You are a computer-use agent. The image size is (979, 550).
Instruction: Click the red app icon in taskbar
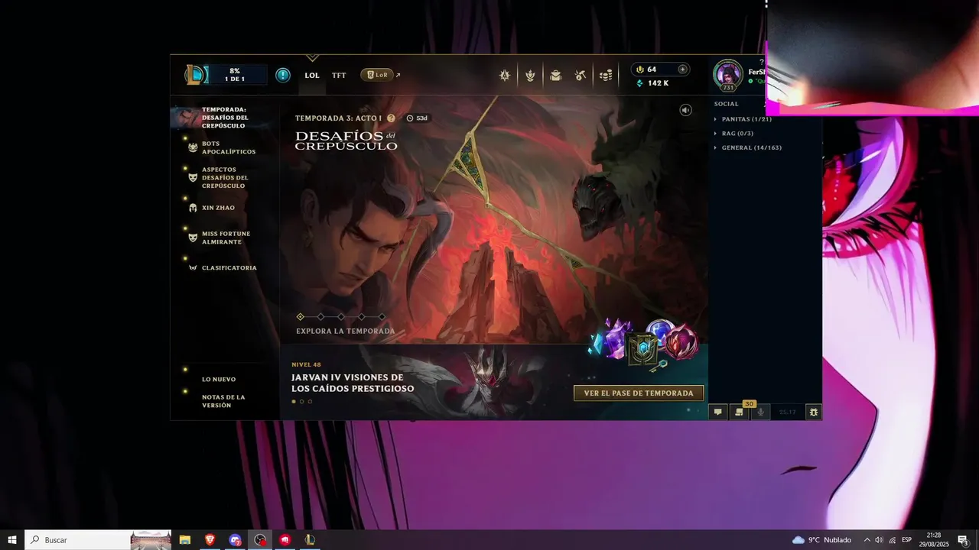285,539
